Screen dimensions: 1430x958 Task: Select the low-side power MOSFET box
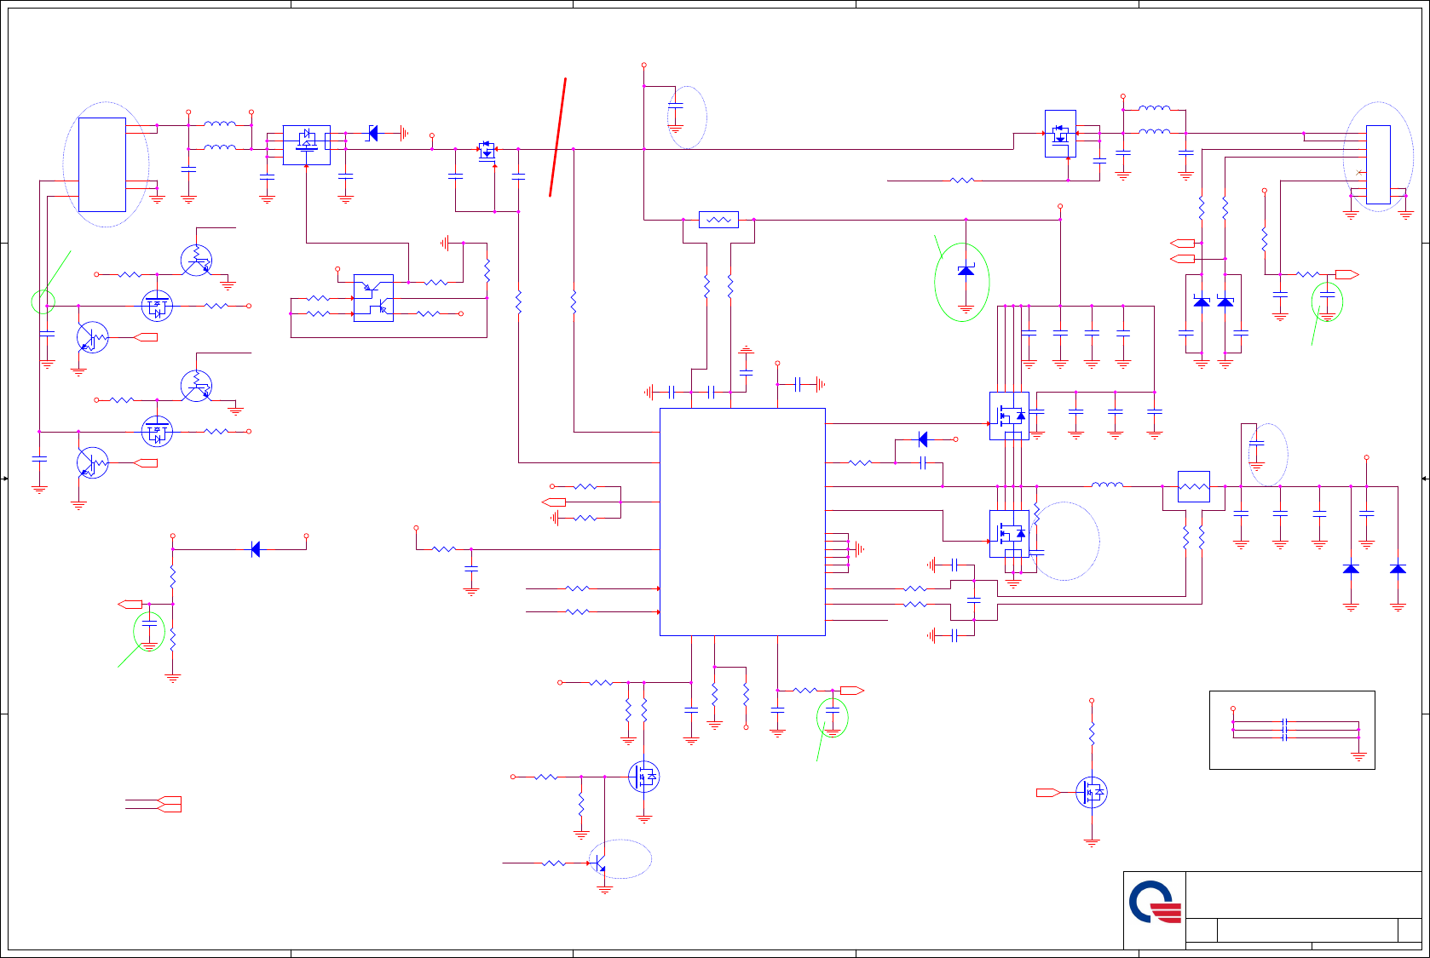click(x=1009, y=534)
